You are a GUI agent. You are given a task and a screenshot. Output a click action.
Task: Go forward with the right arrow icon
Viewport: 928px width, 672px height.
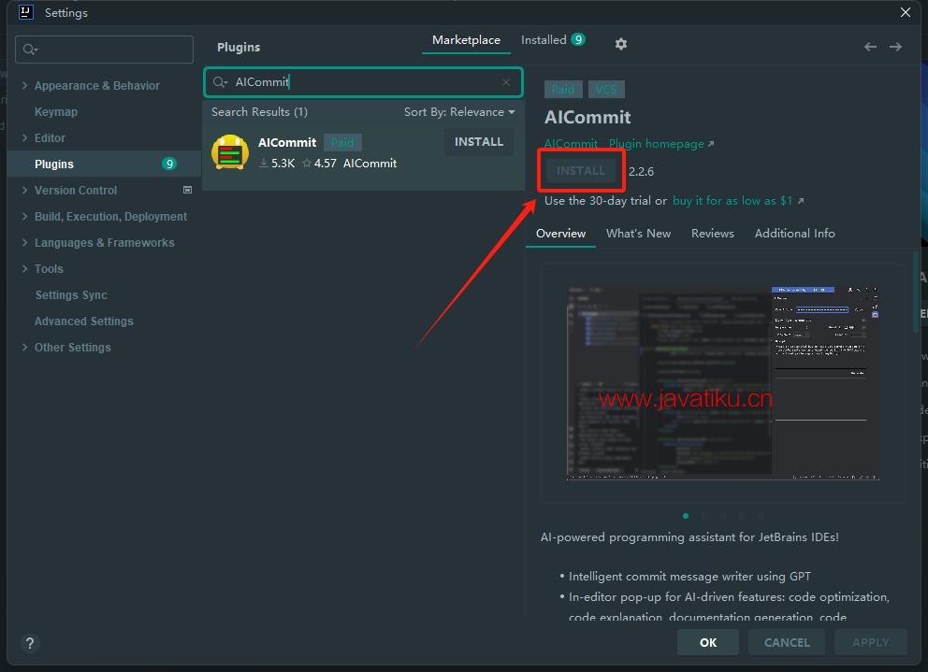coord(895,47)
